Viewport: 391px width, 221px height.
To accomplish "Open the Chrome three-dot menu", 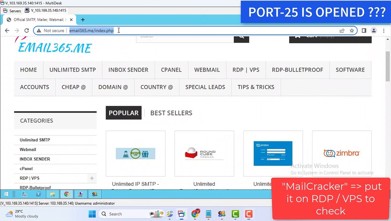I will (384, 30).
